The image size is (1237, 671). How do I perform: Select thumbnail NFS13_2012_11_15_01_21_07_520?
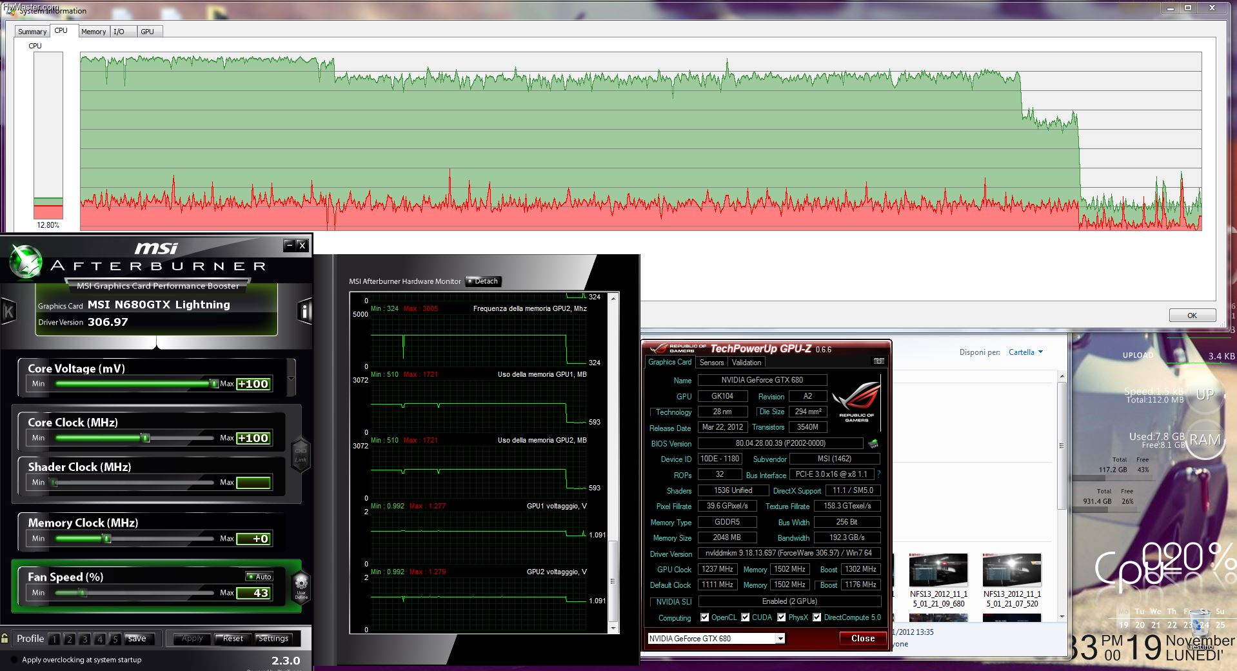click(x=1012, y=581)
